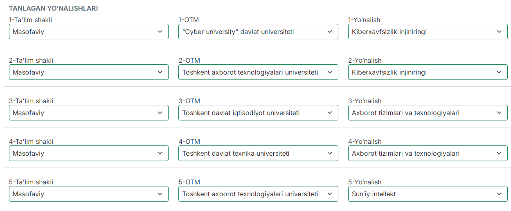
Task: Open the 4-Yo'nalish Axborot tizimlari dropdown
Action: (428, 153)
